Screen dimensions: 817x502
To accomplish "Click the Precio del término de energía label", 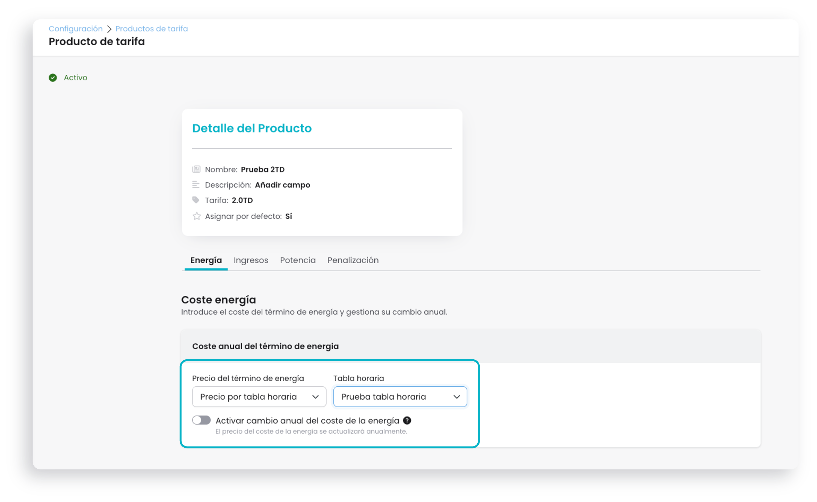I will click(x=248, y=378).
